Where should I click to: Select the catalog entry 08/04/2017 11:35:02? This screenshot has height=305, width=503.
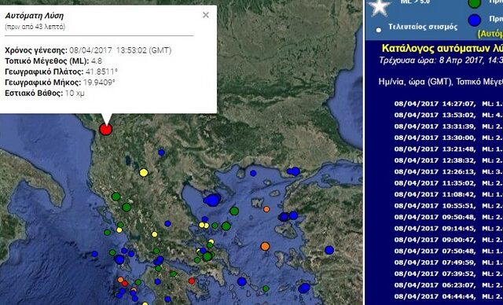(449, 183)
